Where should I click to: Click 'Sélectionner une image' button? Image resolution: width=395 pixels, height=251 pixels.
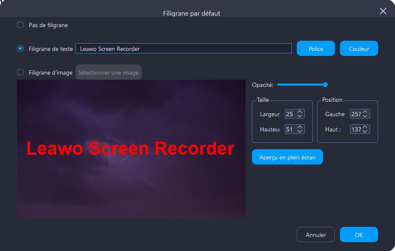point(108,72)
